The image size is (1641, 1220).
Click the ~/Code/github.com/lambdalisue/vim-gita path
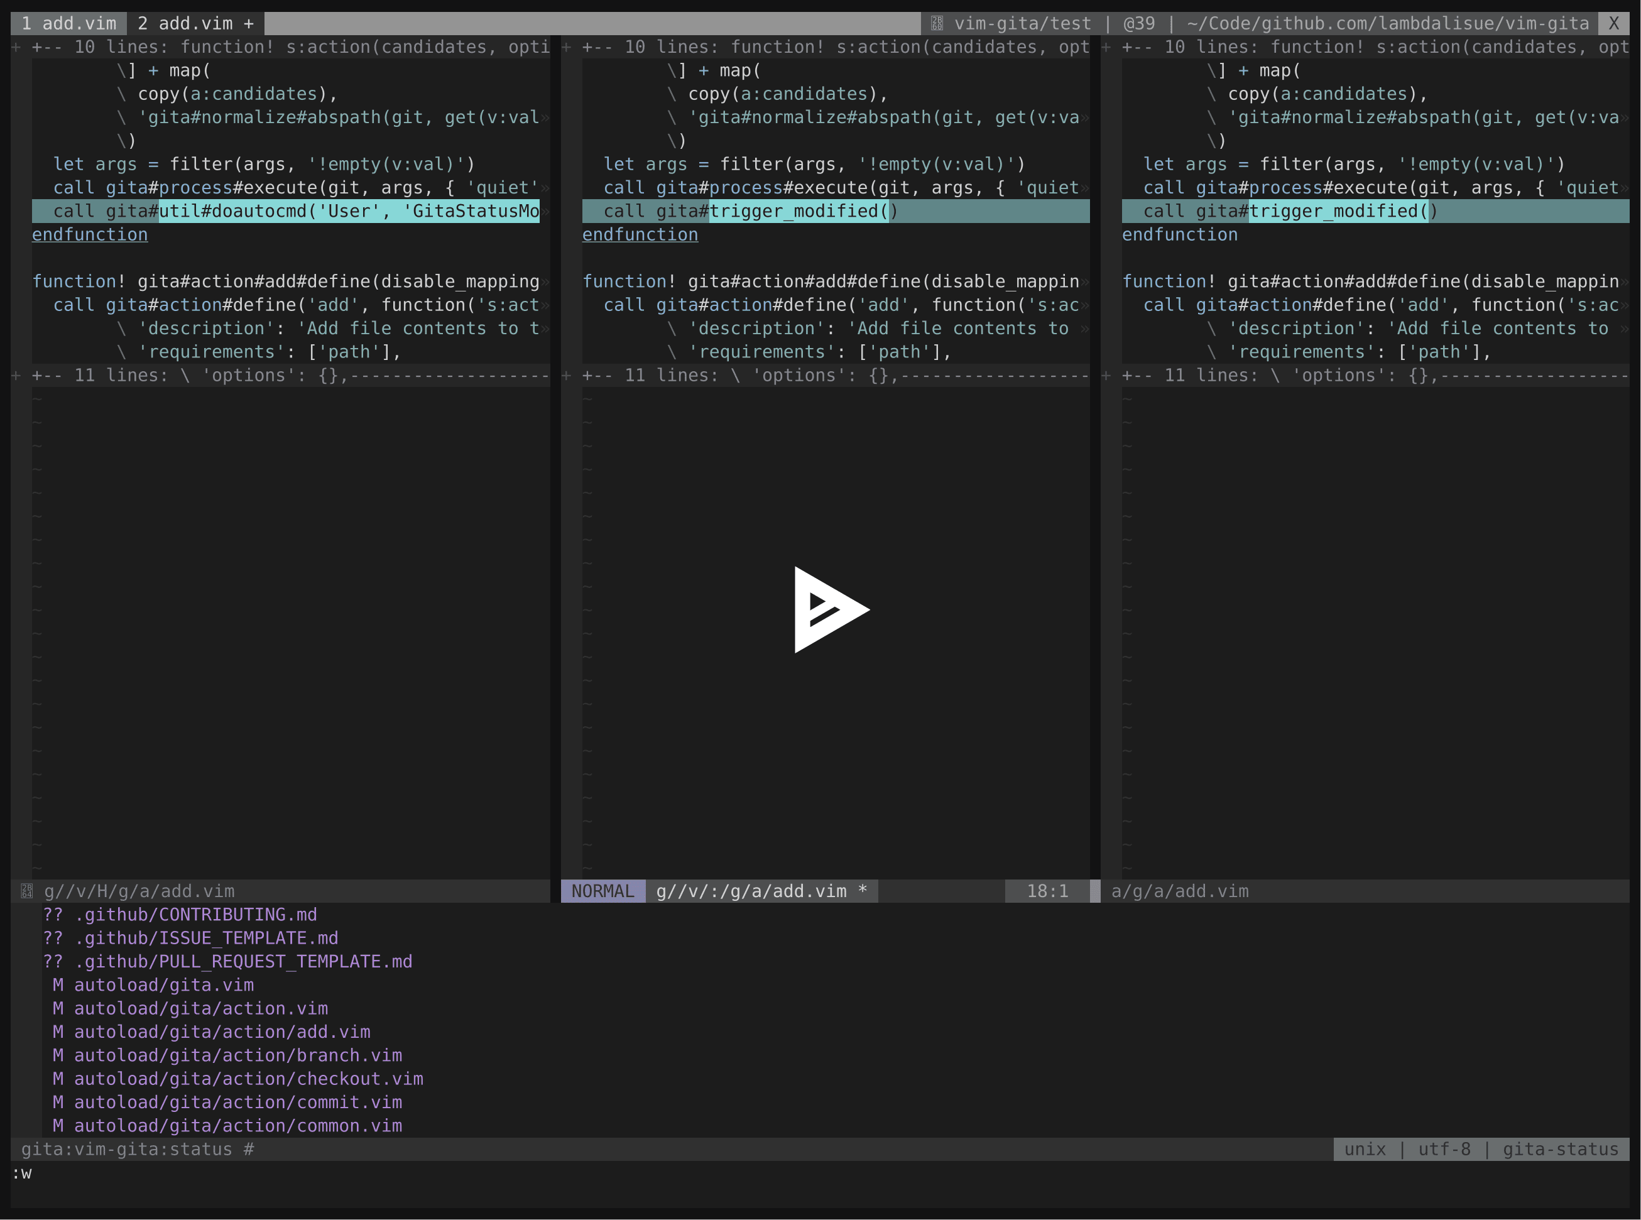click(x=1388, y=24)
